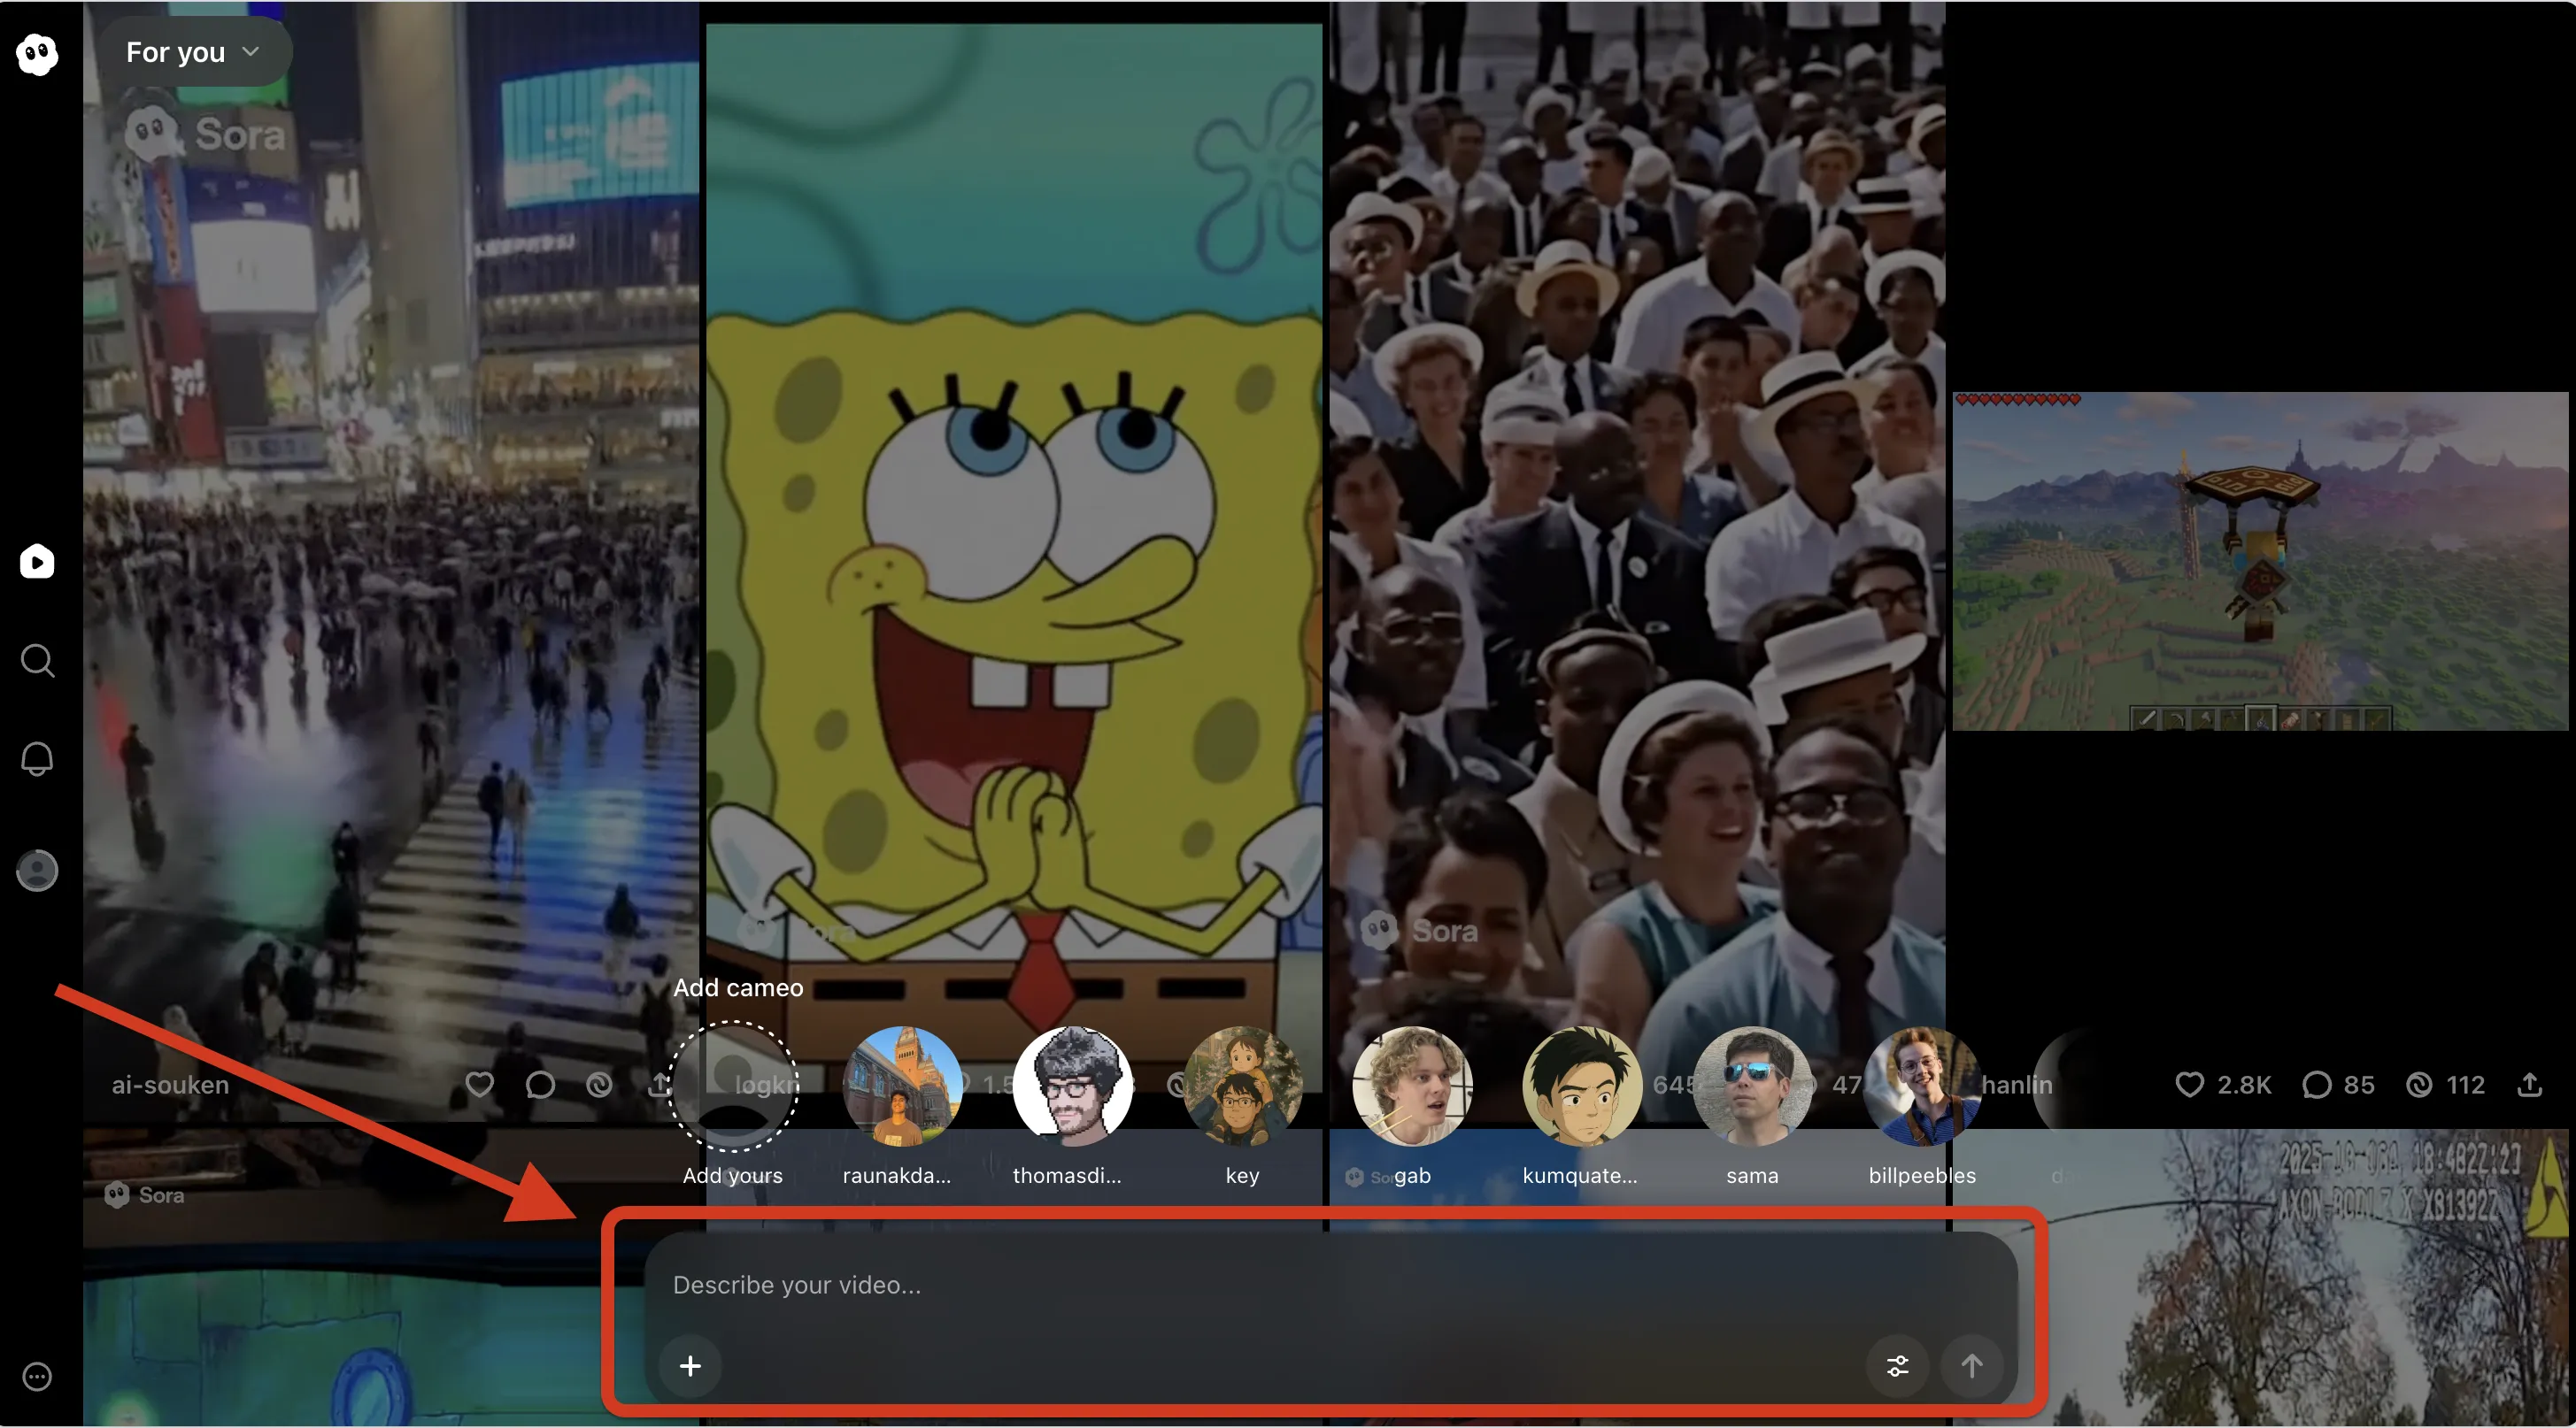2576x1428 pixels.
Task: Click Add yours cameo circle
Action: tap(733, 1086)
